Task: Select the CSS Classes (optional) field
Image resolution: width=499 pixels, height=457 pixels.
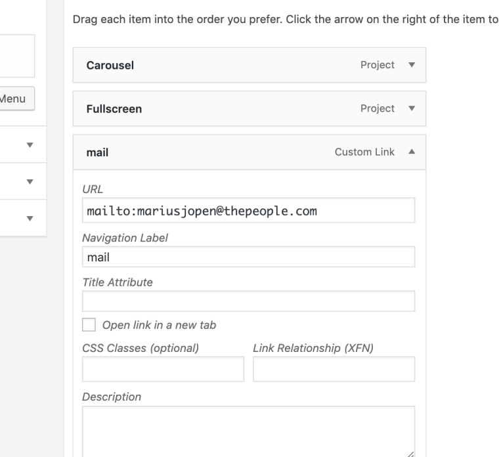Action: pyautogui.click(x=163, y=370)
